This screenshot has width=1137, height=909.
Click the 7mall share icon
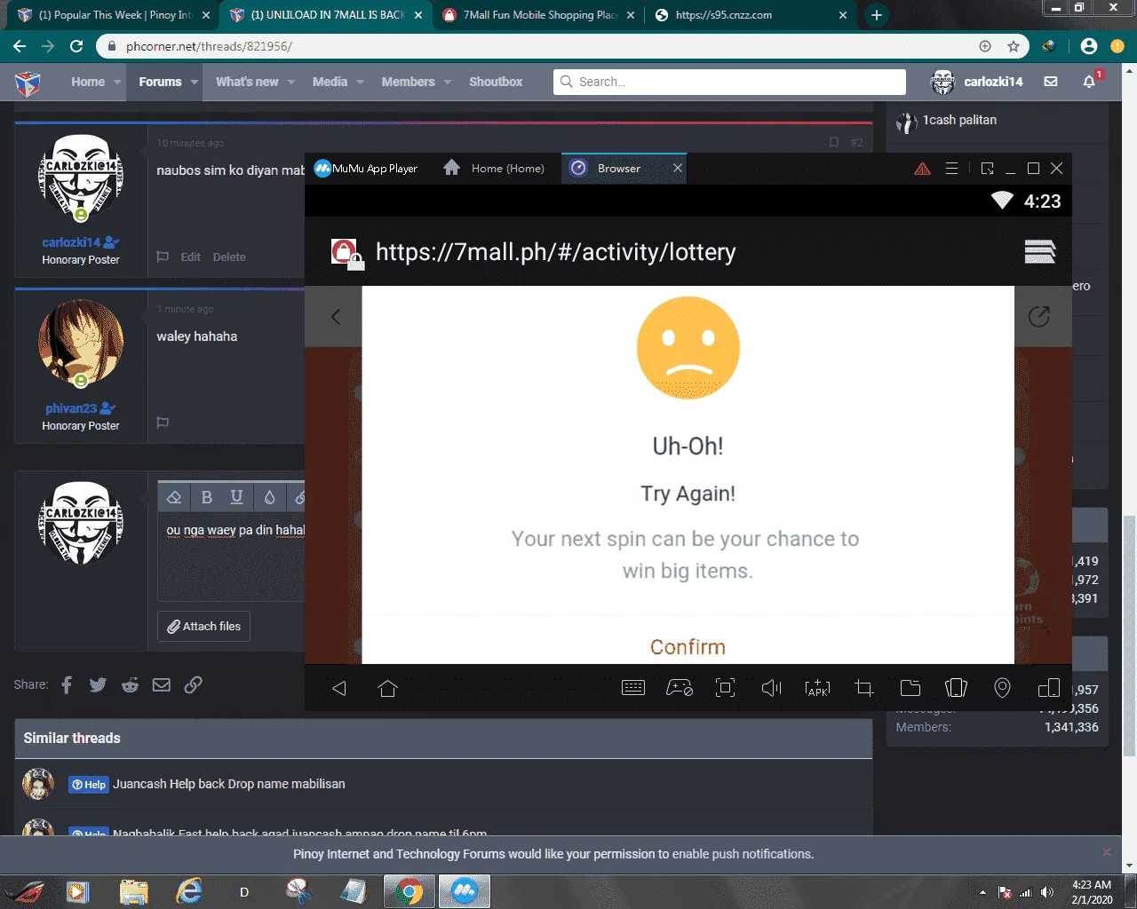[1038, 316]
